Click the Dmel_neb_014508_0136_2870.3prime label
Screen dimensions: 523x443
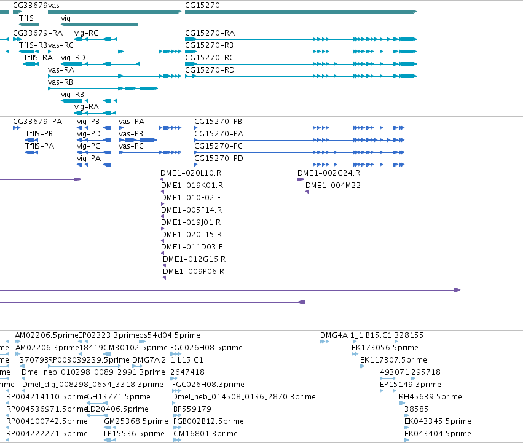tap(244, 397)
